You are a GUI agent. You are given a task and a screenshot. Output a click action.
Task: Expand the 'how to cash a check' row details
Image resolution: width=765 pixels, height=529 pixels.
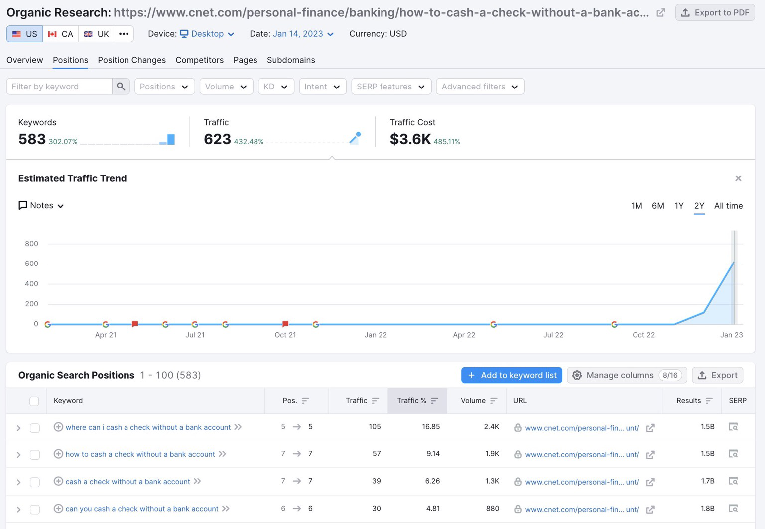18,455
